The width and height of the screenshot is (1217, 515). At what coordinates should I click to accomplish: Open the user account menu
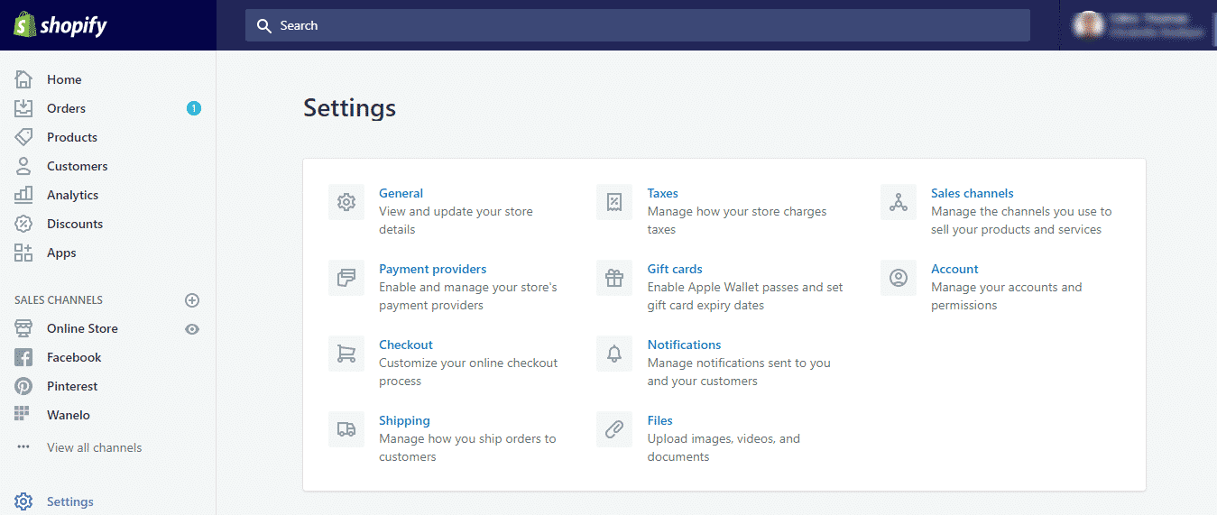point(1139,25)
